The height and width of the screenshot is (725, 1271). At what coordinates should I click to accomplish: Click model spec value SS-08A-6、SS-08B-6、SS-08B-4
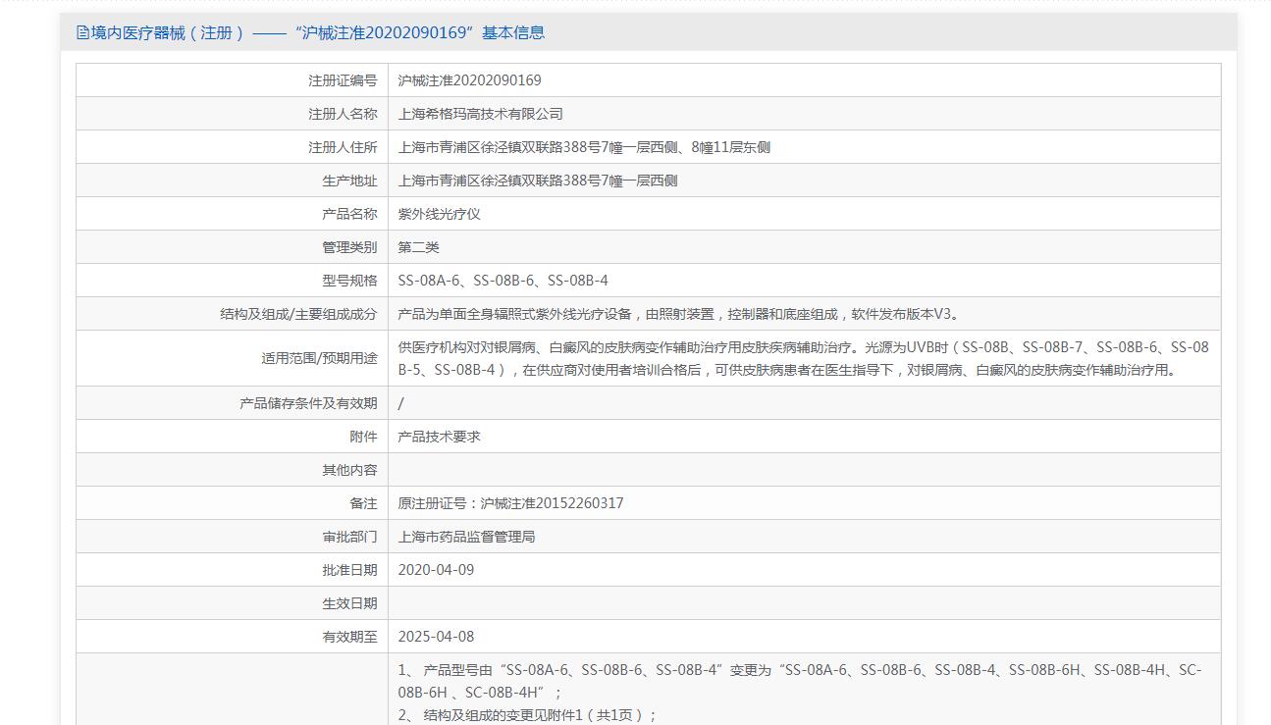pos(503,281)
